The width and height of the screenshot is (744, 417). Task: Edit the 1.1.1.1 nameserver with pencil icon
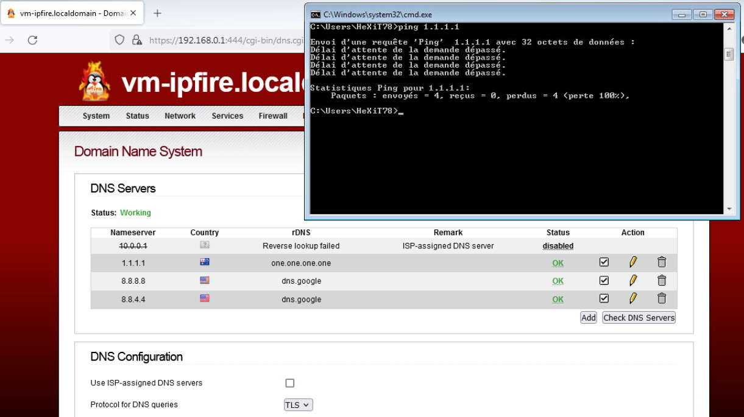click(633, 262)
